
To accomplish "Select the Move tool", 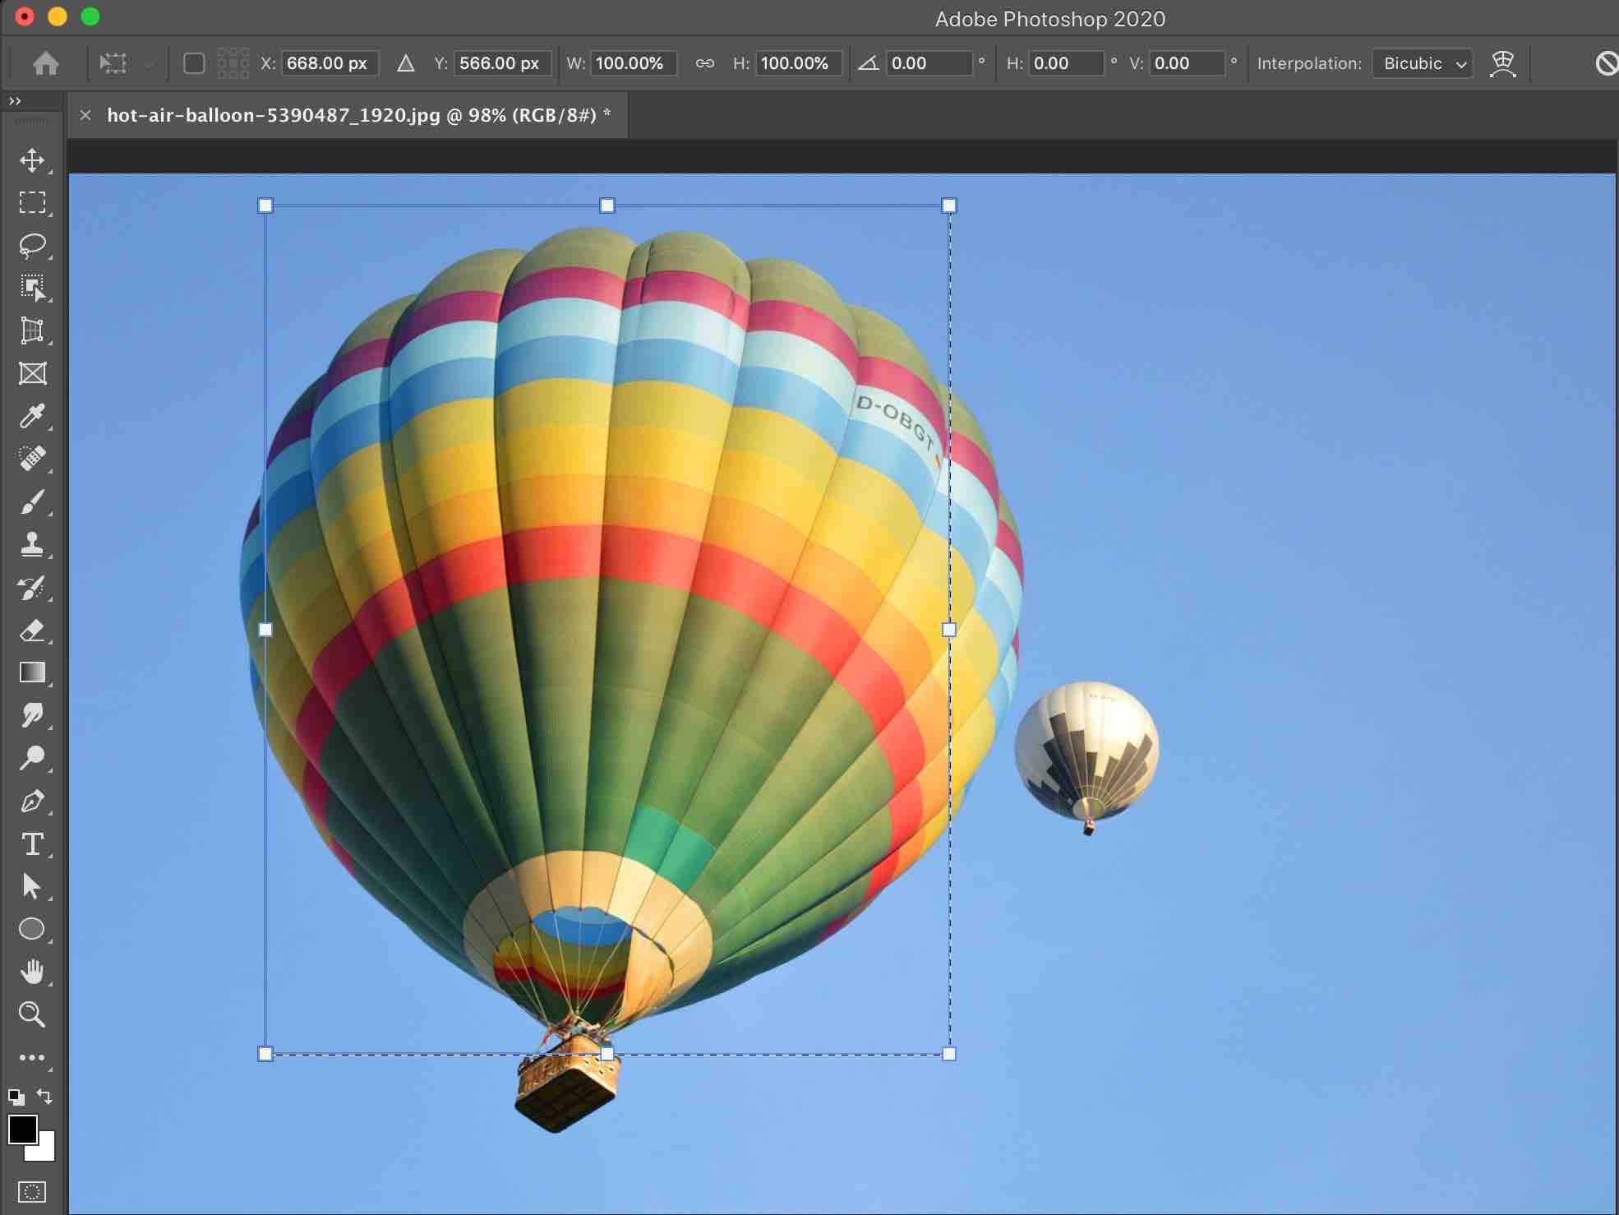I will [x=32, y=160].
